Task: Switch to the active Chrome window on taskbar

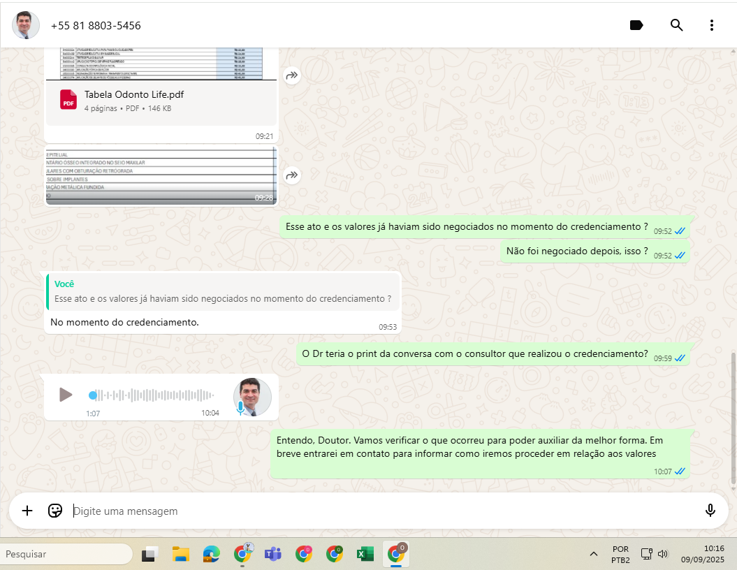Action: click(x=396, y=553)
